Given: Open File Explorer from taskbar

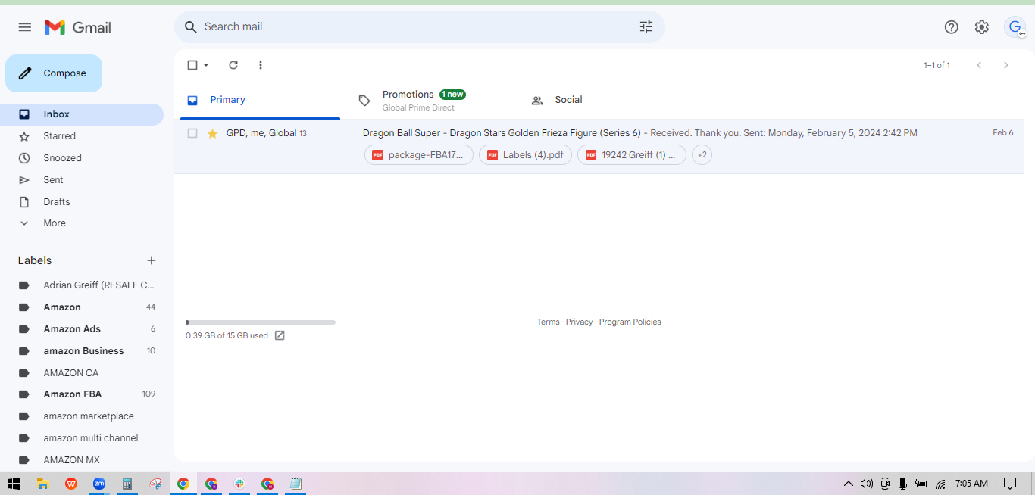Looking at the screenshot, I should 43,484.
